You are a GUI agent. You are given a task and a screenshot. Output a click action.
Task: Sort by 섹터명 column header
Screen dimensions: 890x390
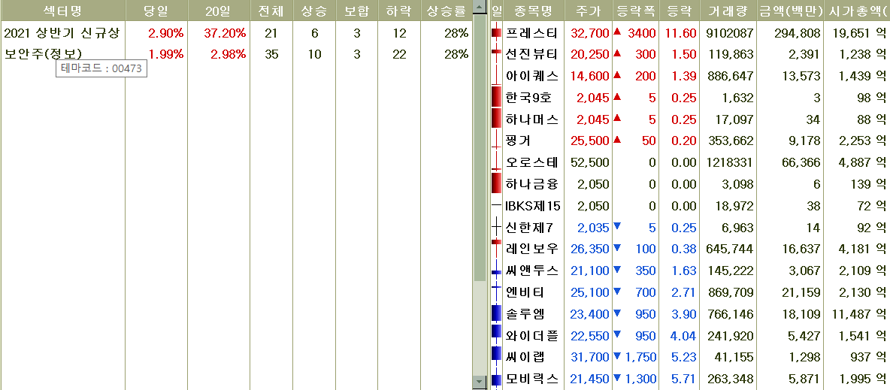62,11
